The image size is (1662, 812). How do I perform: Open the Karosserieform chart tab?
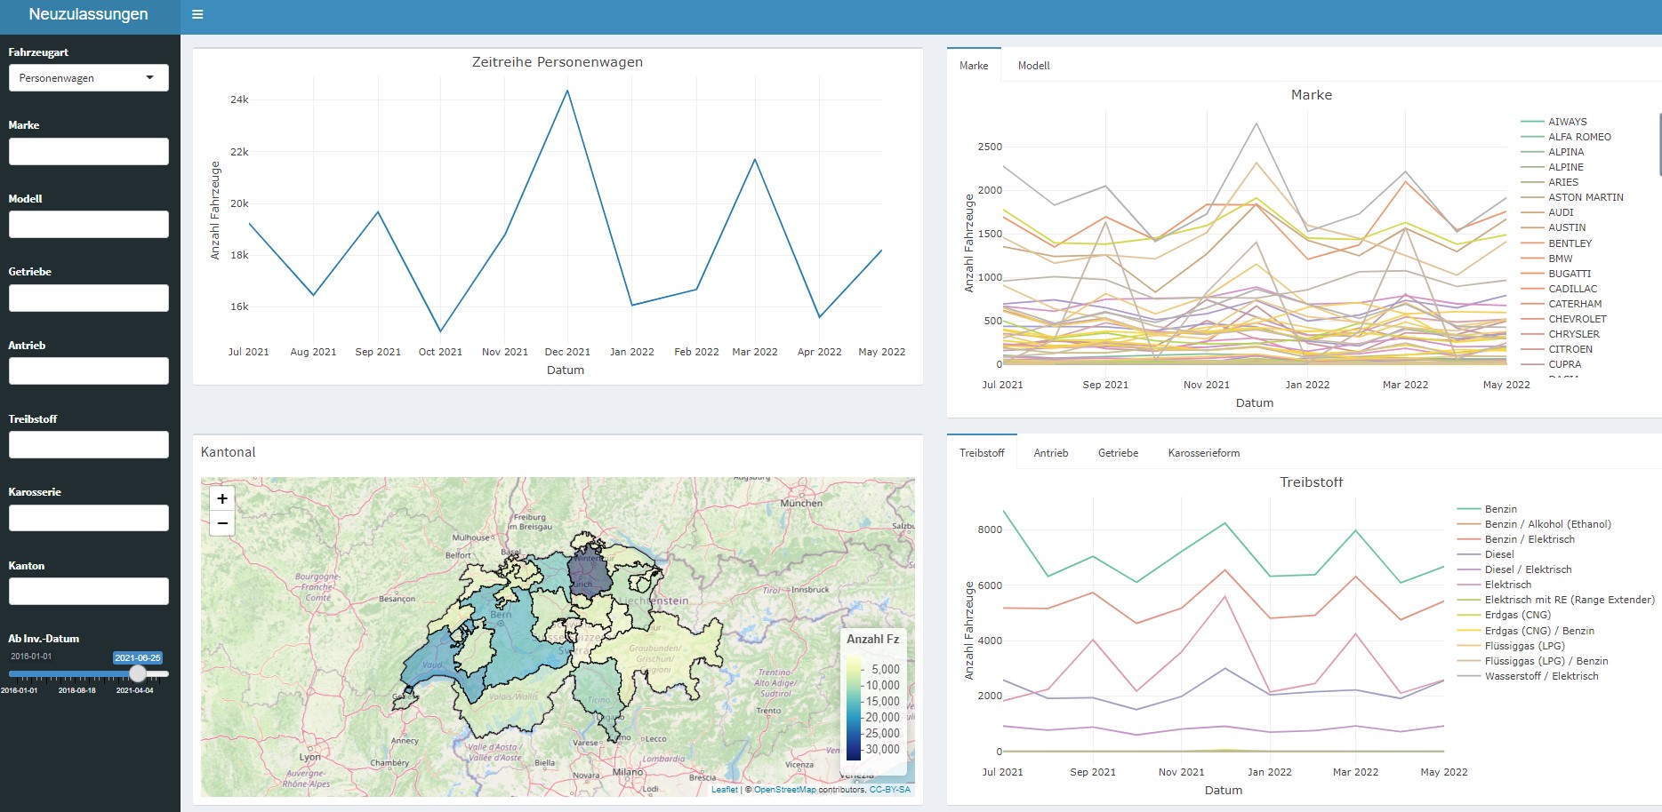click(1203, 453)
